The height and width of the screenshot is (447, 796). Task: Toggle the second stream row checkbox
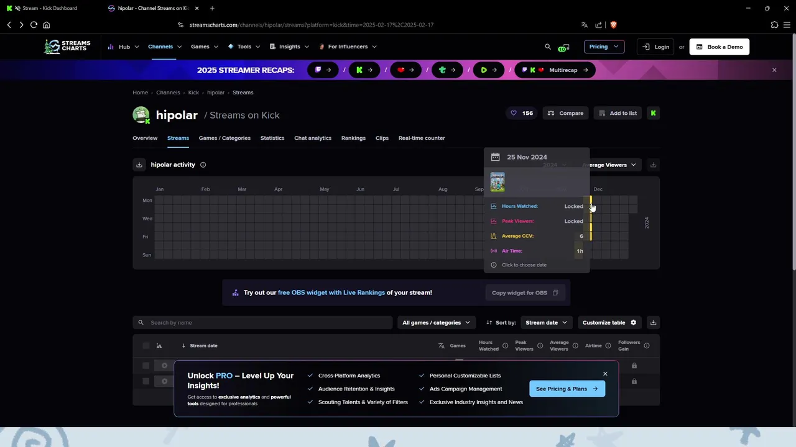coord(146,381)
